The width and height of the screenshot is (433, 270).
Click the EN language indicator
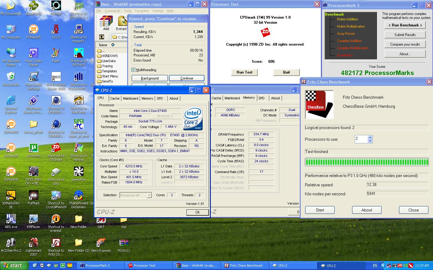pos(375,265)
